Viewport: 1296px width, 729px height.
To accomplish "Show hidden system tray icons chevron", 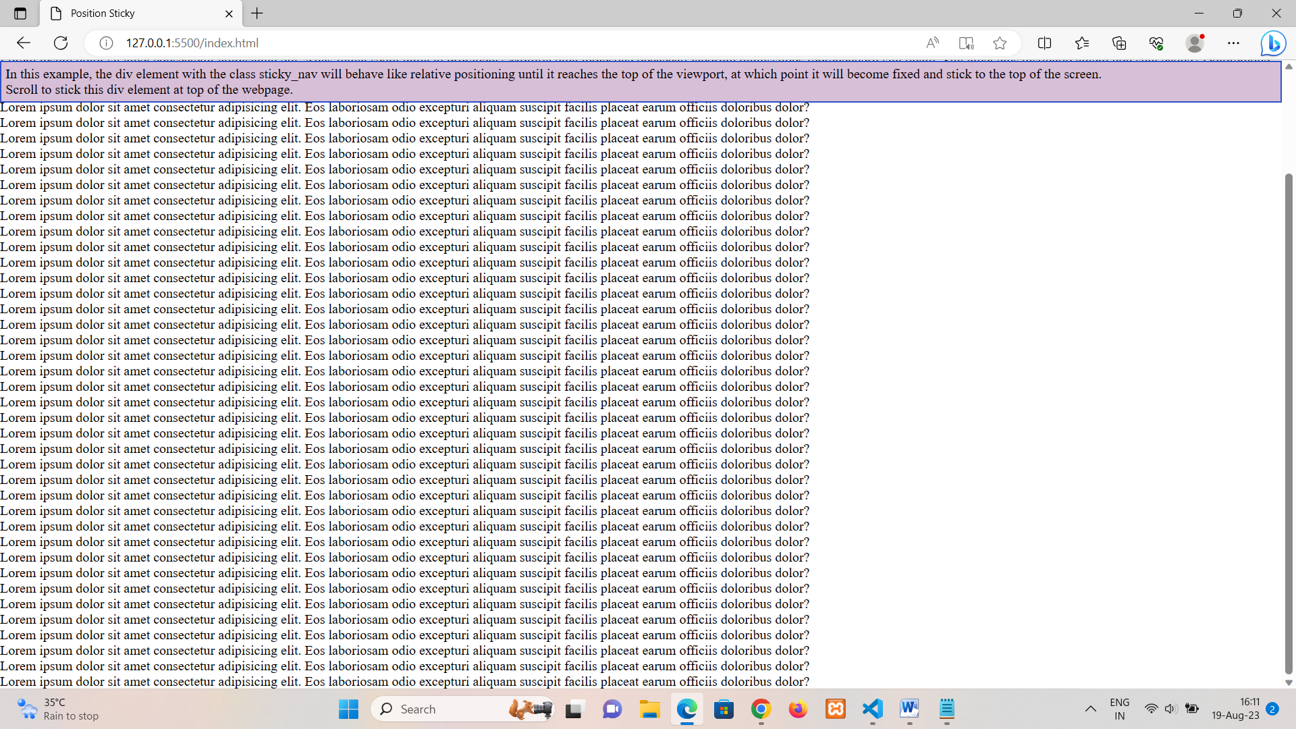I will [x=1090, y=709].
